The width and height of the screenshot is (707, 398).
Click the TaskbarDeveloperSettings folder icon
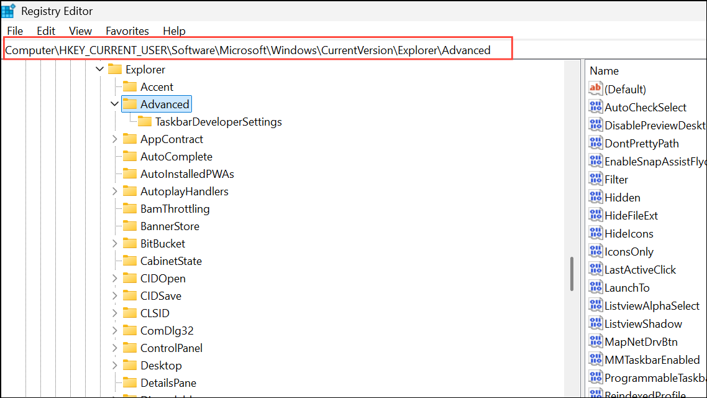point(145,121)
